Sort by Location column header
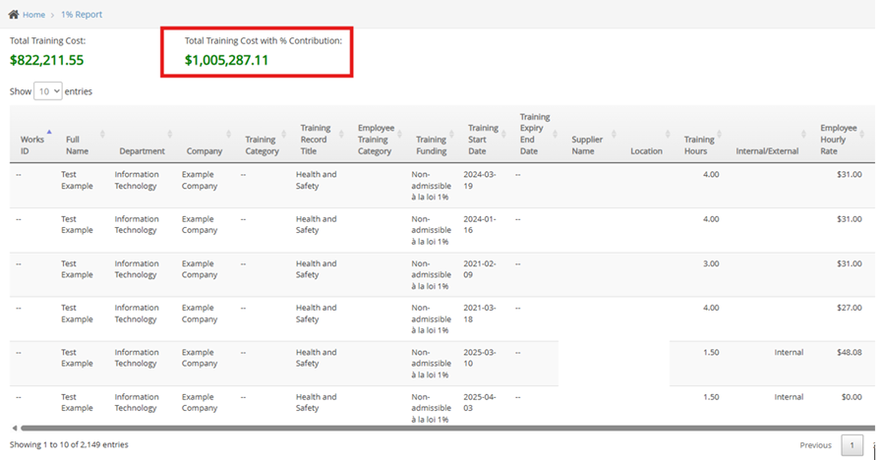Viewport: 878px width, 460px height. point(646,151)
